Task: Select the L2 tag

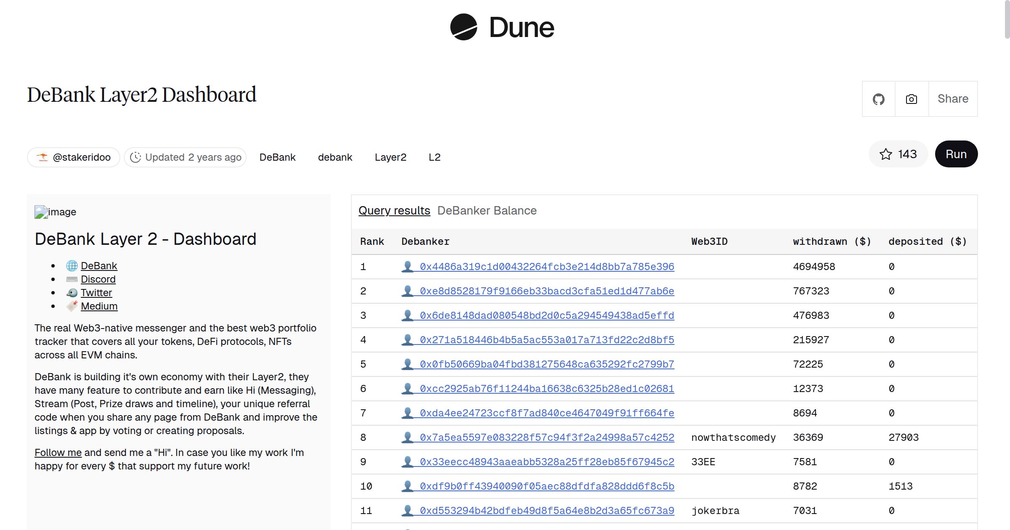Action: tap(434, 157)
